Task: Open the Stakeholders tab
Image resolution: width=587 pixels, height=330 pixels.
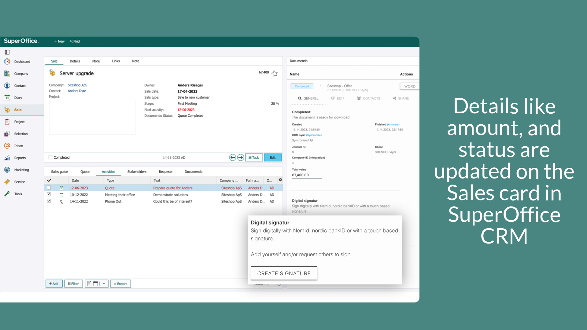Action: [137, 172]
